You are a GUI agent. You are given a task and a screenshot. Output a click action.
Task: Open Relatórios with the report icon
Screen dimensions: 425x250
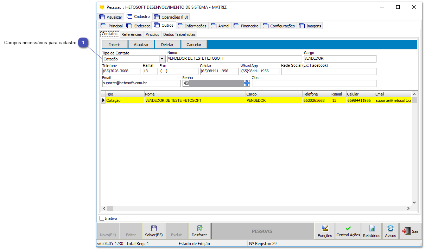coord(371,231)
